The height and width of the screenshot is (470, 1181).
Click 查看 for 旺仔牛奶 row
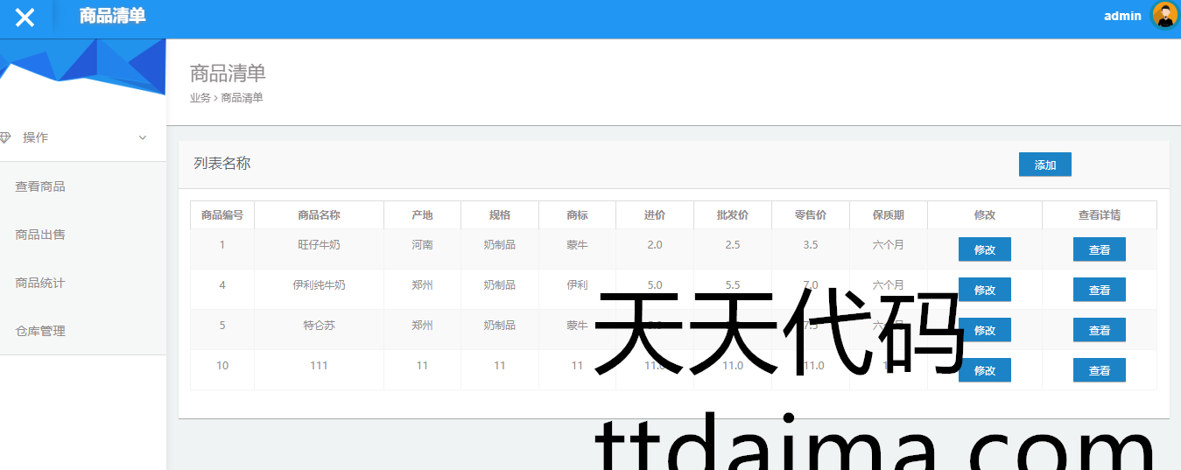point(1099,249)
